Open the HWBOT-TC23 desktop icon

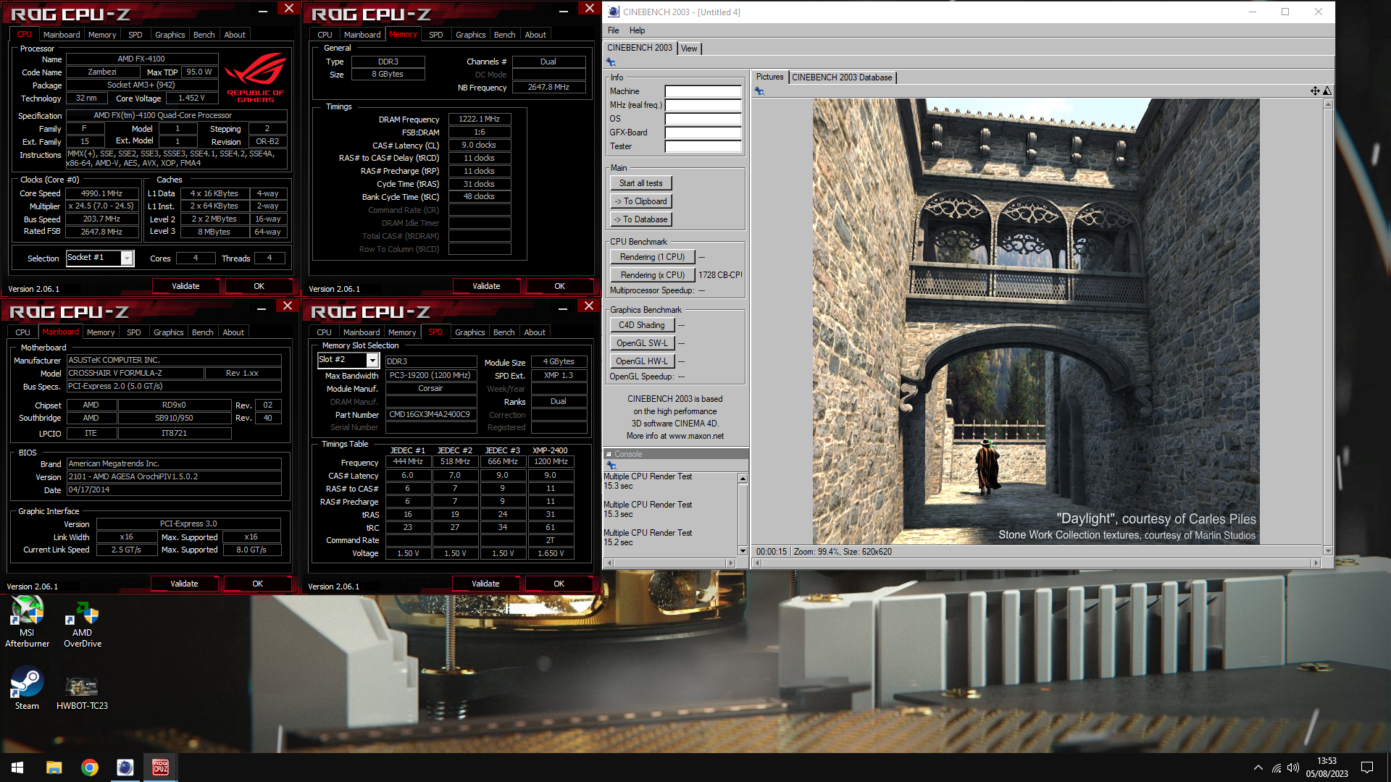click(82, 693)
